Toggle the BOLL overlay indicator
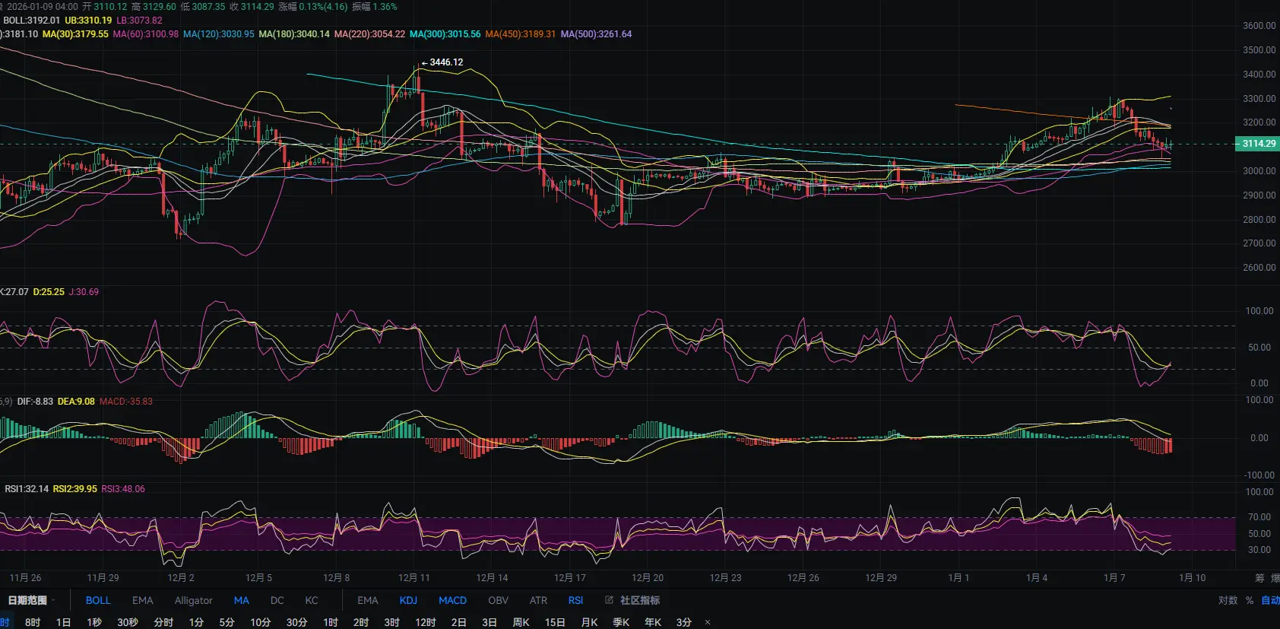Image resolution: width=1280 pixels, height=629 pixels. click(98, 600)
